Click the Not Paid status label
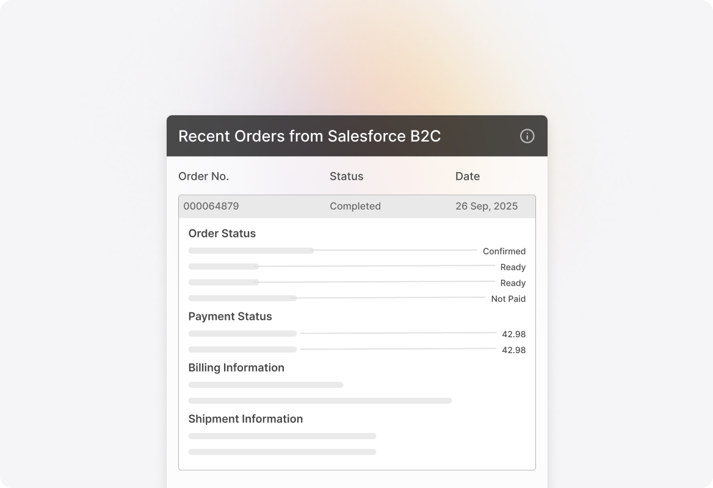Viewport: 713px width, 488px height. [x=508, y=299]
